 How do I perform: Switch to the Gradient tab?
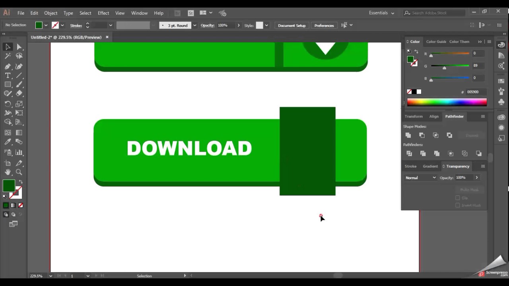tap(430, 166)
